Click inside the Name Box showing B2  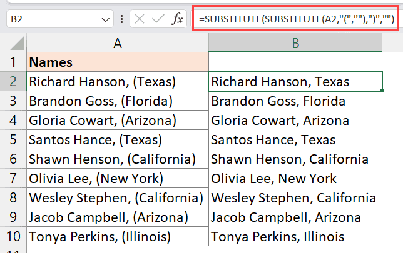pyautogui.click(x=50, y=20)
